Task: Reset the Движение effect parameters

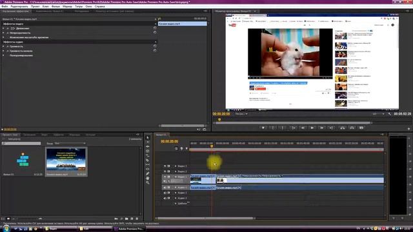Action: pyautogui.click(x=155, y=28)
